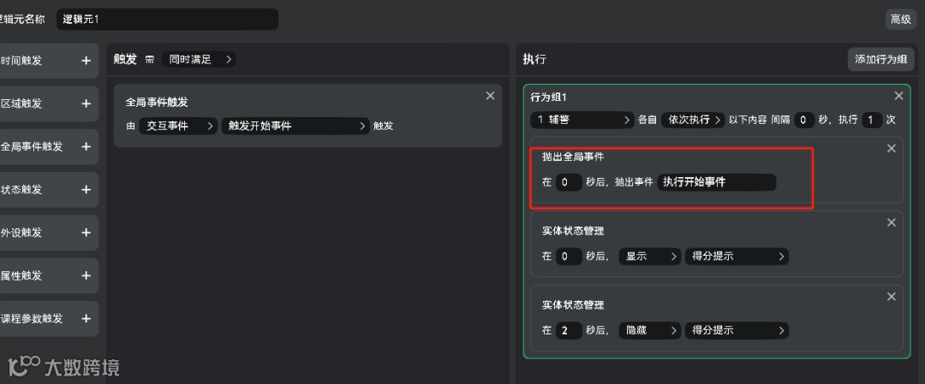
Task: Add a 区域触发 trigger with its plus icon
Action: coord(86,103)
